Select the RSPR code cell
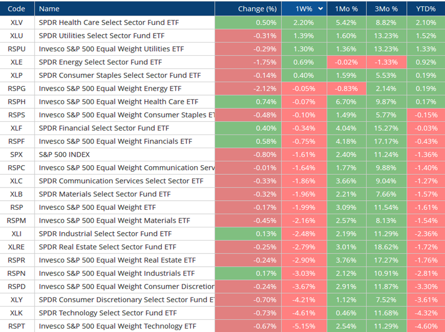This screenshot has width=445, height=332. [x=17, y=260]
